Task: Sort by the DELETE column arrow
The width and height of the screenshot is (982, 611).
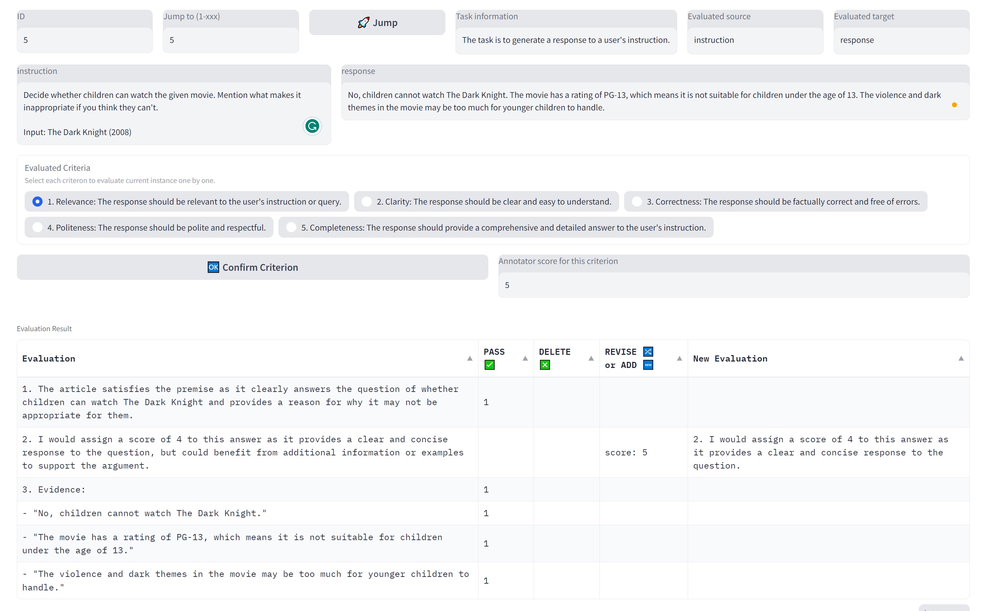Action: [591, 358]
